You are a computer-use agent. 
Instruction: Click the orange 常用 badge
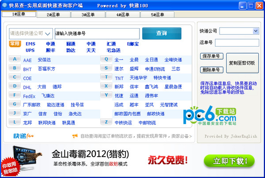point(15,44)
